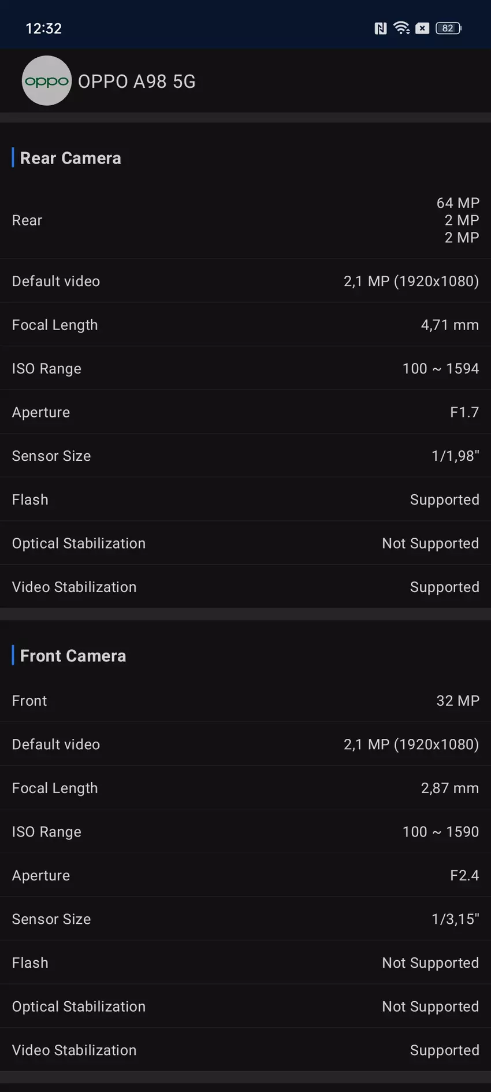
Task: Tap the NFC status icon
Action: (x=380, y=28)
